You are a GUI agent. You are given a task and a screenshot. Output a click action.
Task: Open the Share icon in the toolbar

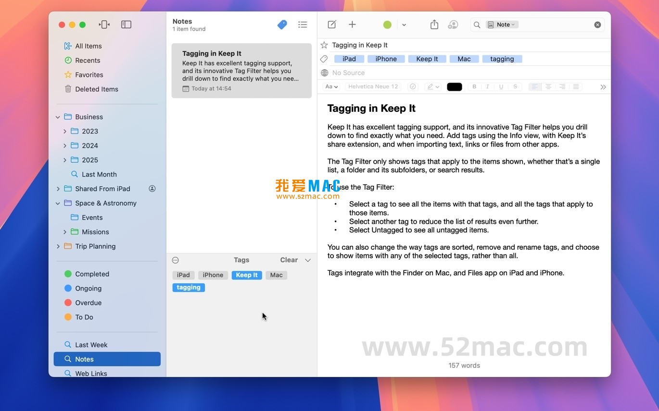coord(434,24)
